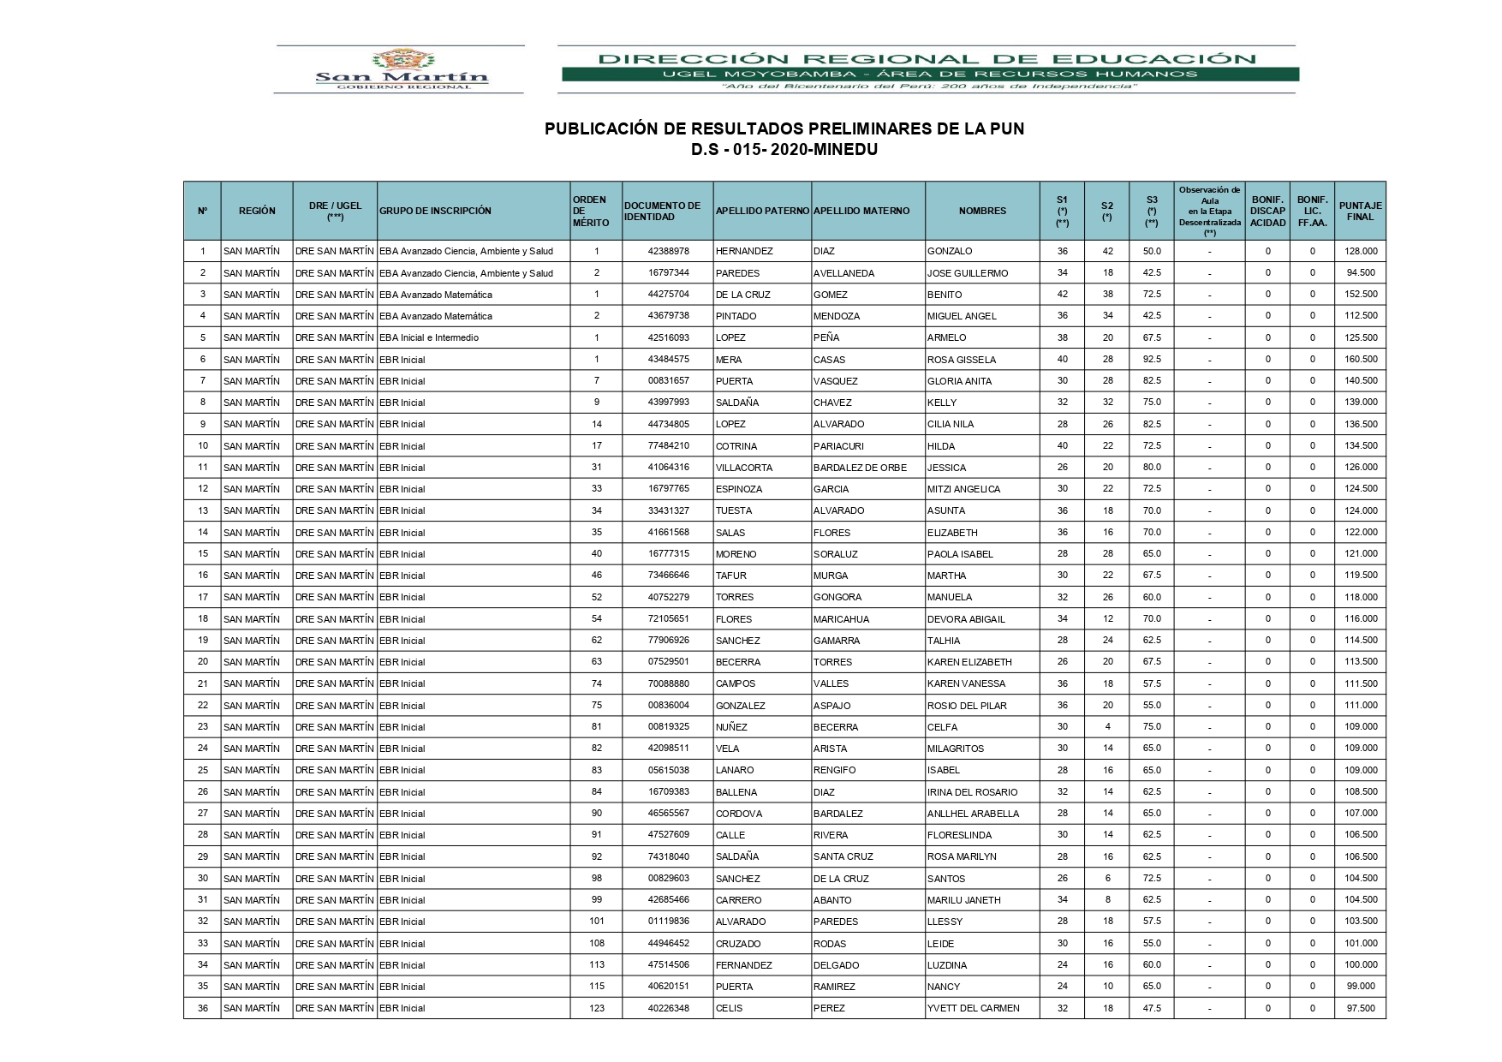Click maternal surname 'SORALUZ'

point(835,554)
